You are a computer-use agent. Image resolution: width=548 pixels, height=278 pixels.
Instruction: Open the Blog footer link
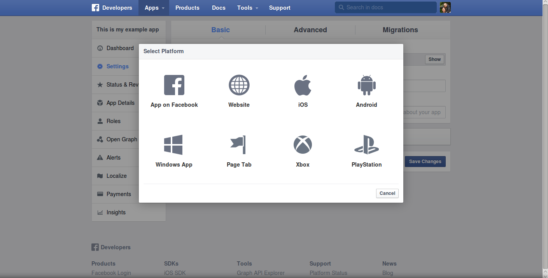pos(387,273)
